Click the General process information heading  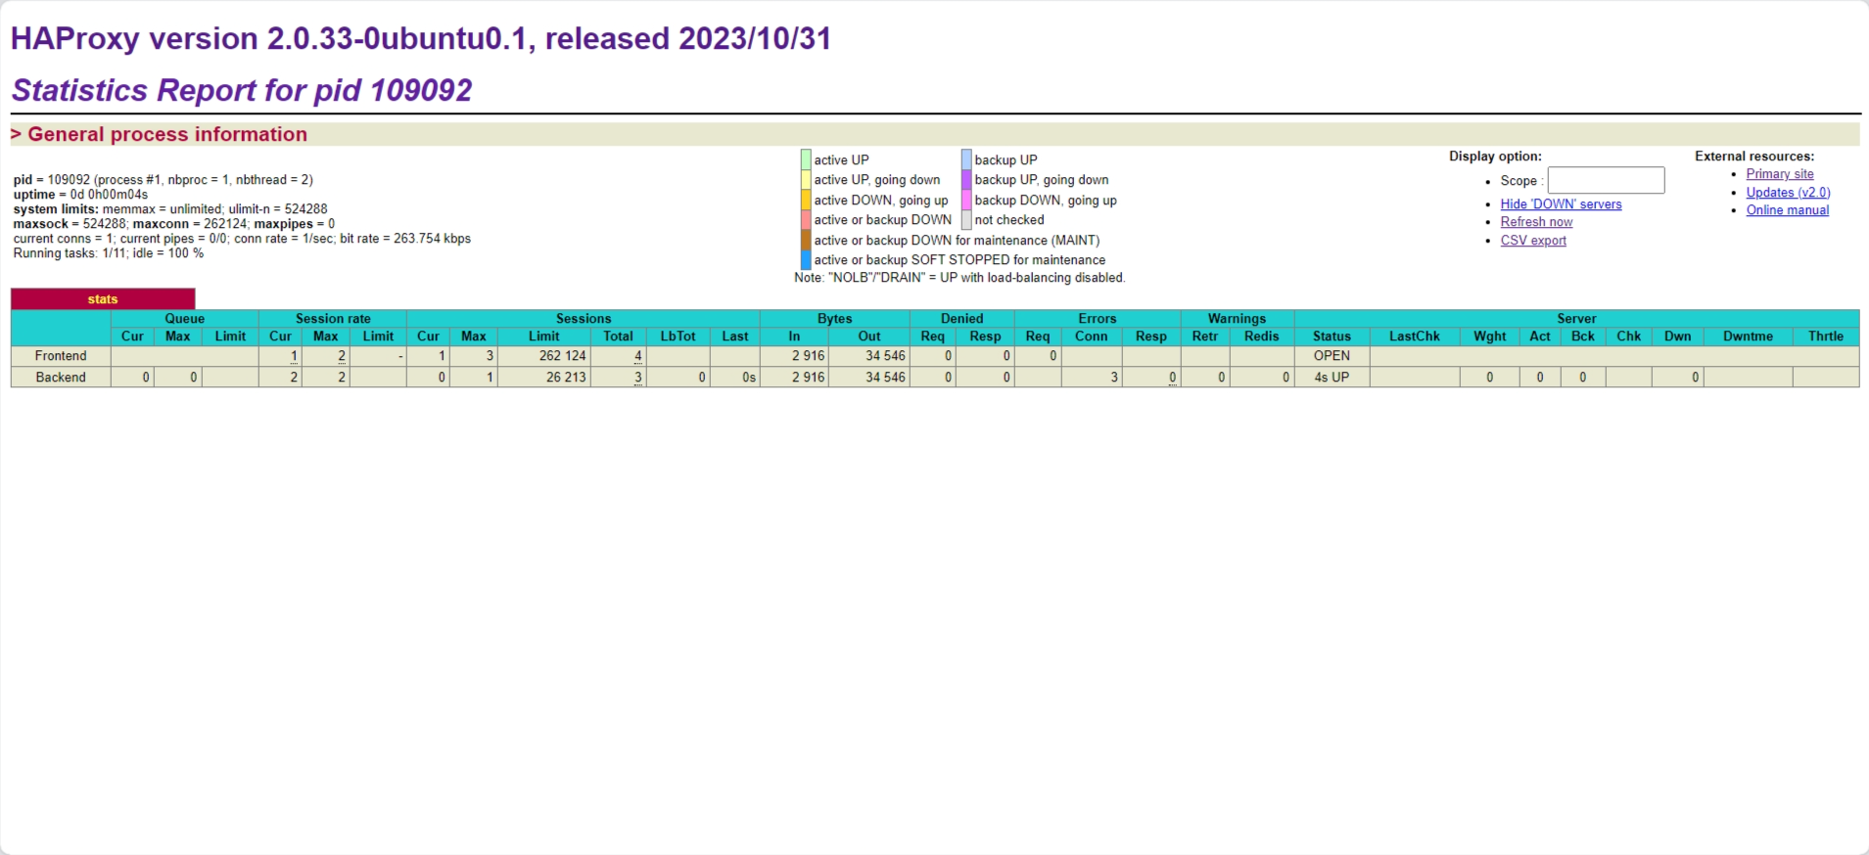[x=167, y=135]
